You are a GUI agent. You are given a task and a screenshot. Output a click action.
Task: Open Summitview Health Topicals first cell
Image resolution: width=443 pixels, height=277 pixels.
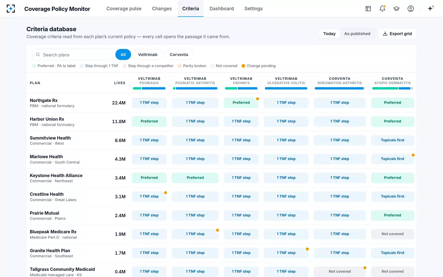click(393, 140)
